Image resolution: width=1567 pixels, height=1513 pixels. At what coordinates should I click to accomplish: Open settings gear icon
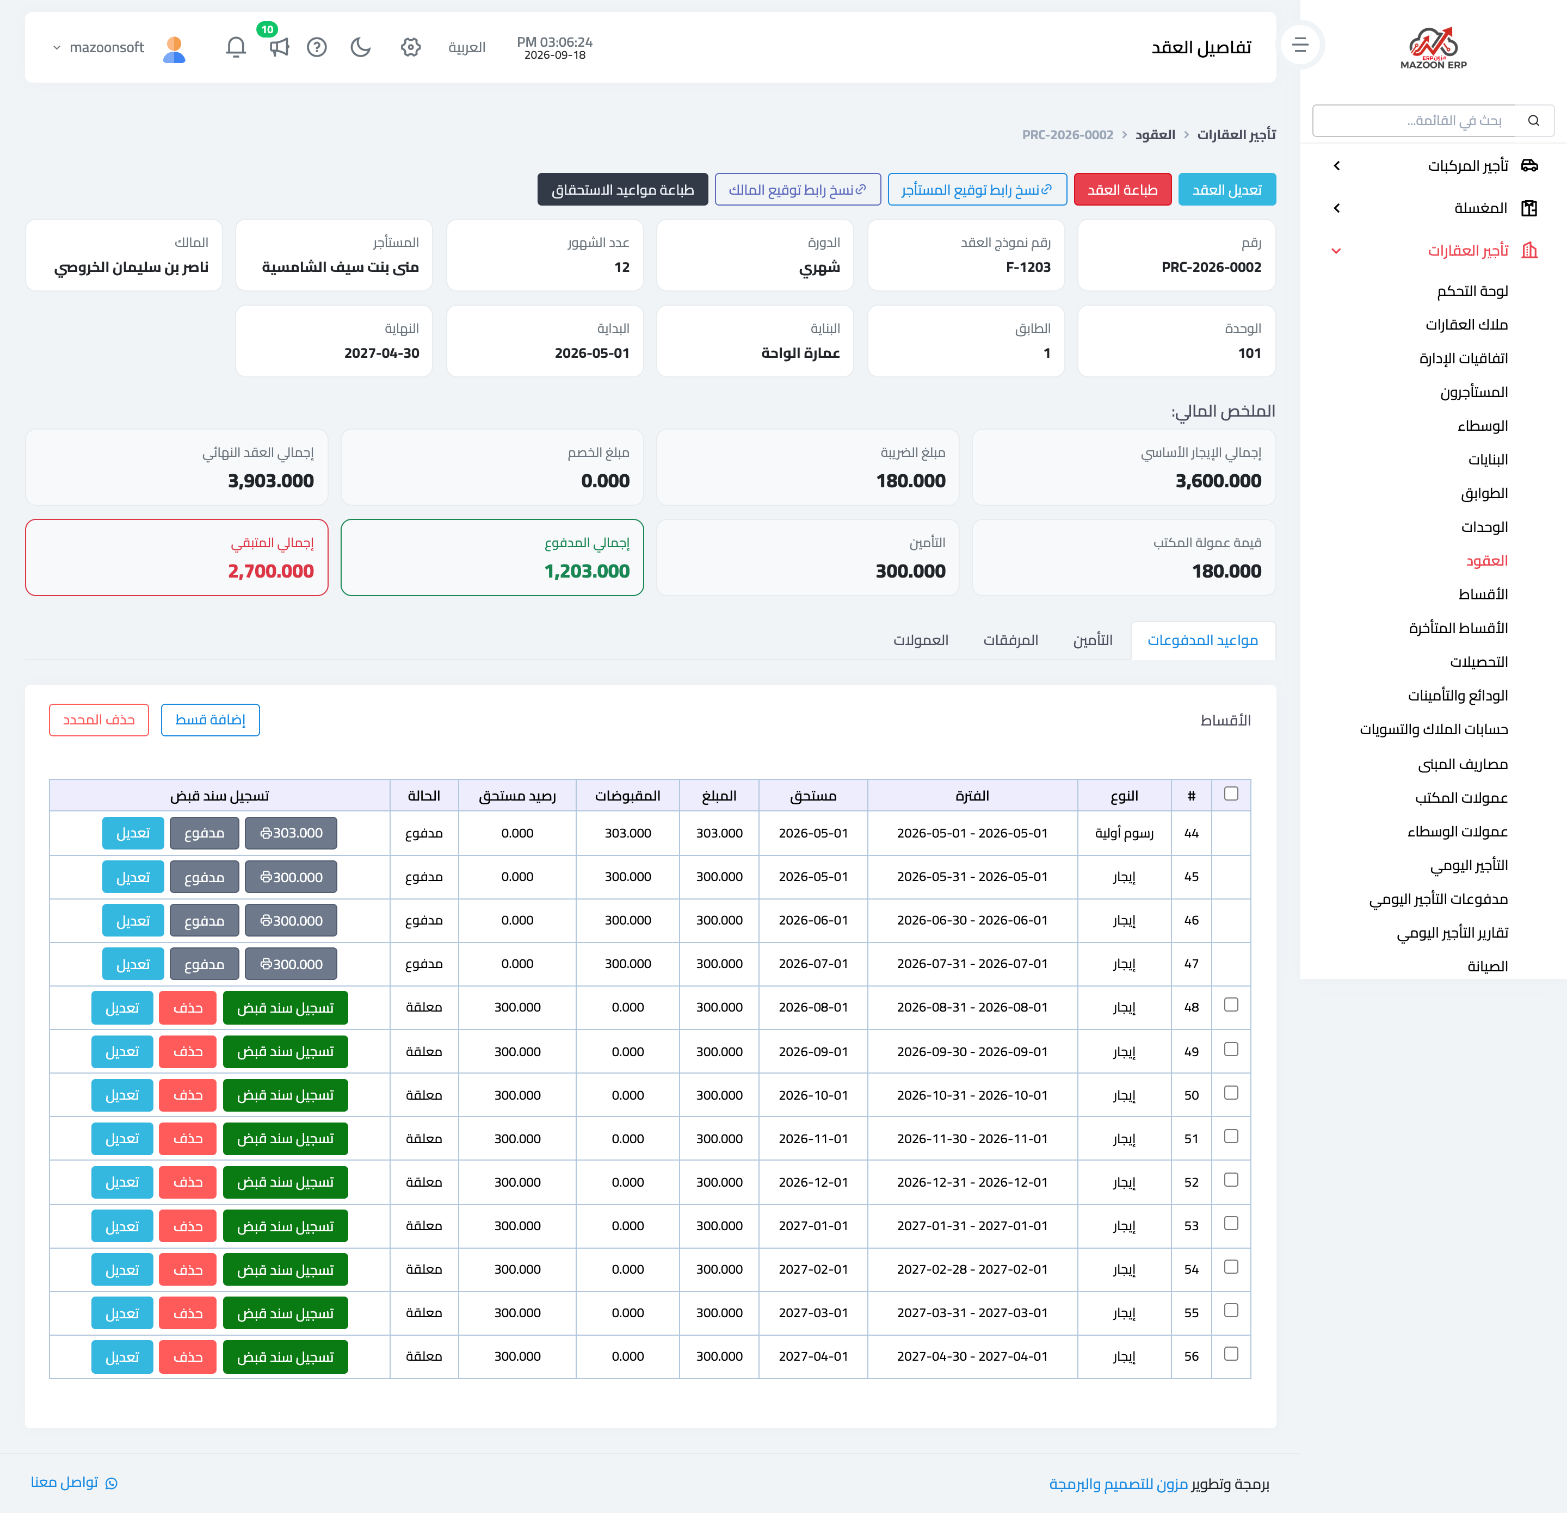[x=410, y=47]
